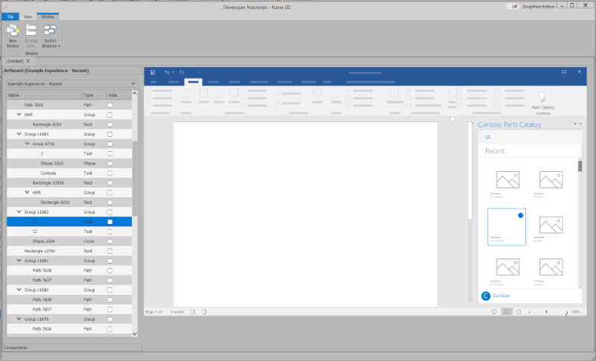
Task: Open the File menu tab
Action: (x=10, y=16)
